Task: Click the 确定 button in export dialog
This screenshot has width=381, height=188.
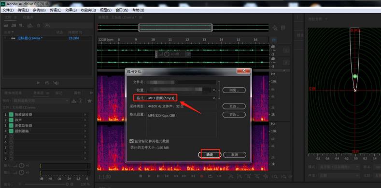Action: (210, 155)
